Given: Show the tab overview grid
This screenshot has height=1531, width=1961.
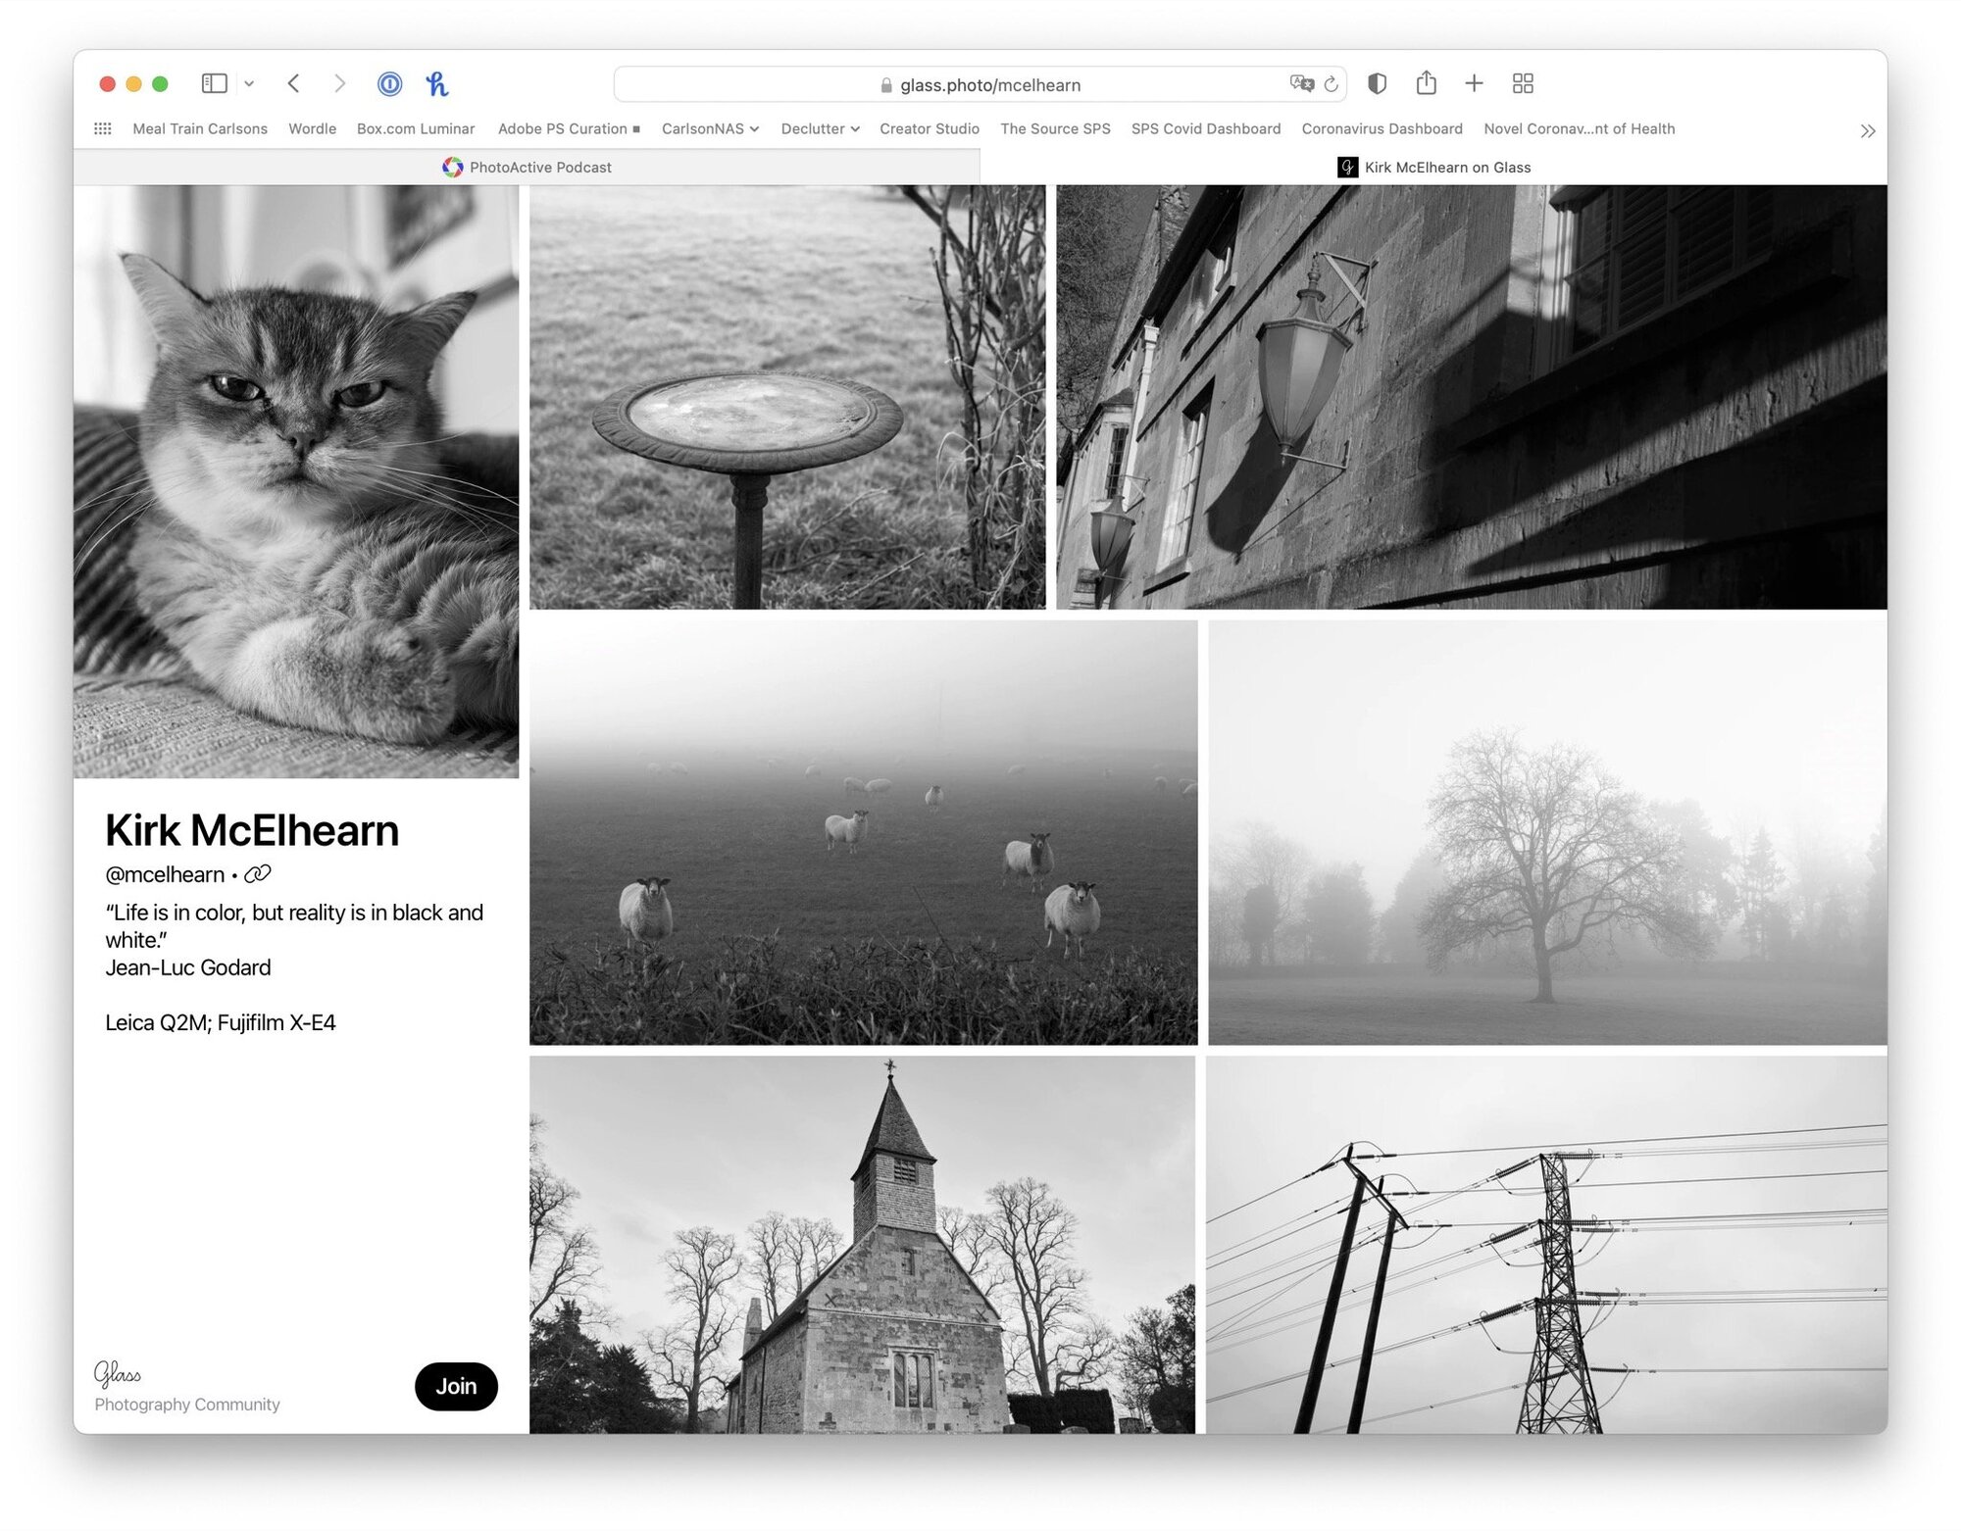Looking at the screenshot, I should coord(1523,84).
